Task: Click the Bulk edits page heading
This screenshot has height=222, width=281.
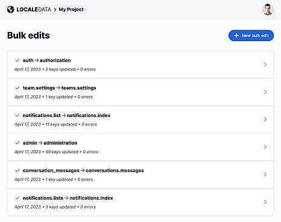Action: tap(28, 36)
